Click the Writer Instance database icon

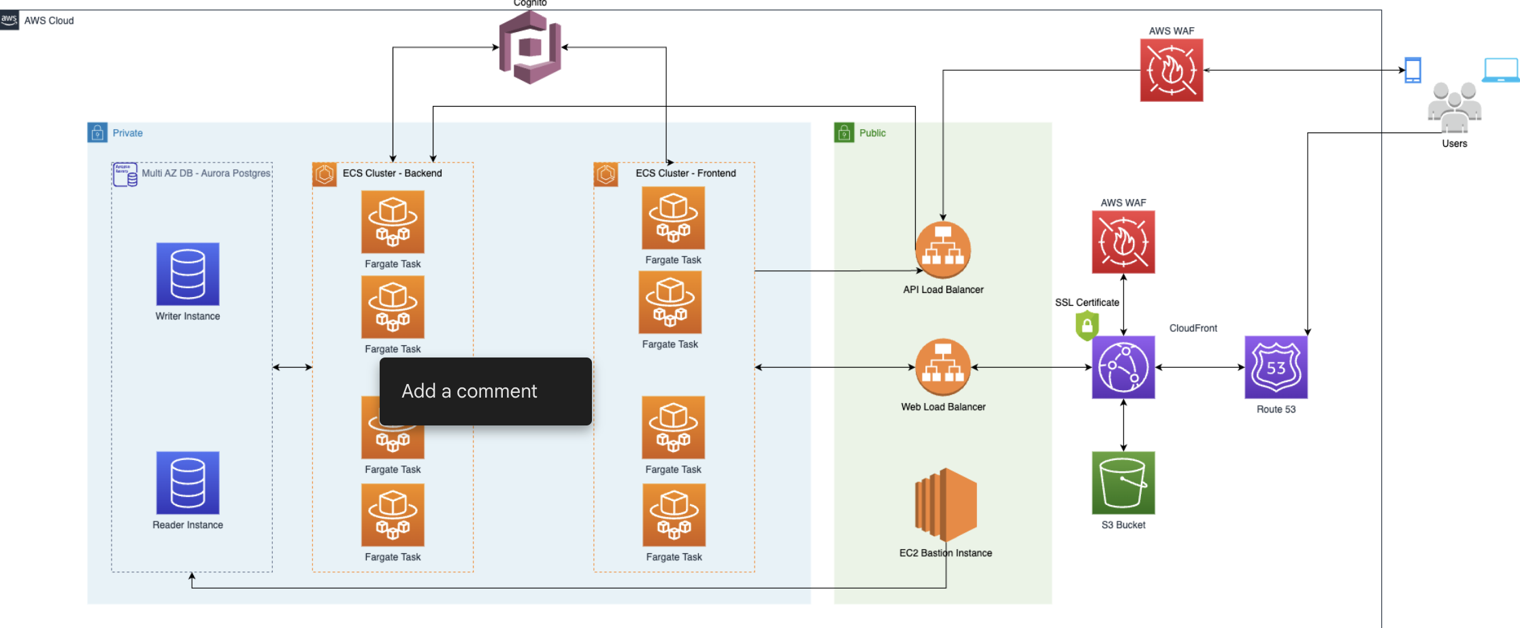[188, 274]
